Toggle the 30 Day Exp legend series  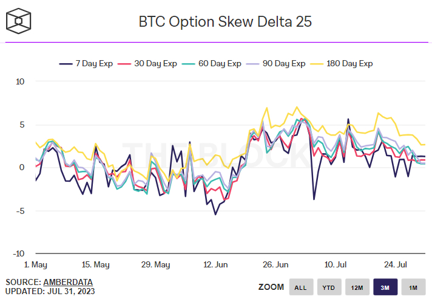point(147,63)
